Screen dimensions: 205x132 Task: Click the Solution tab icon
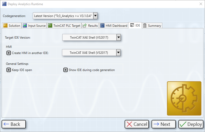pyautogui.click(x=5, y=25)
